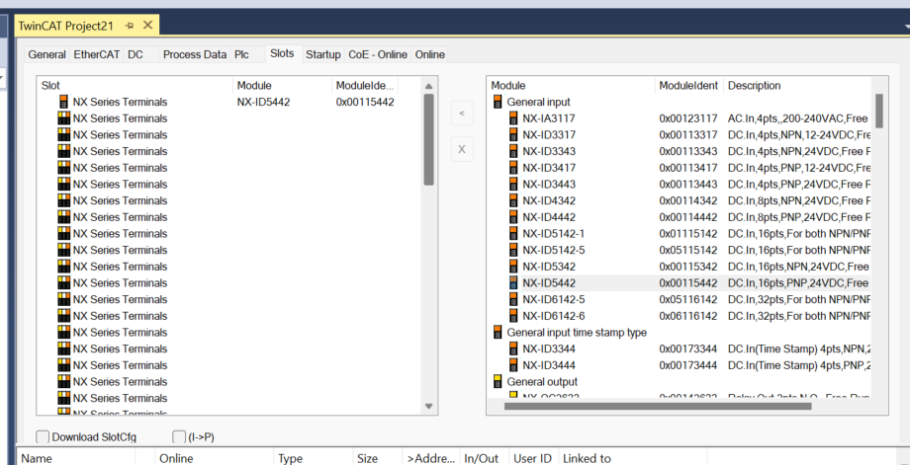Click ident value 0x00123117
Viewport: 910px width, 465px height.
point(687,118)
